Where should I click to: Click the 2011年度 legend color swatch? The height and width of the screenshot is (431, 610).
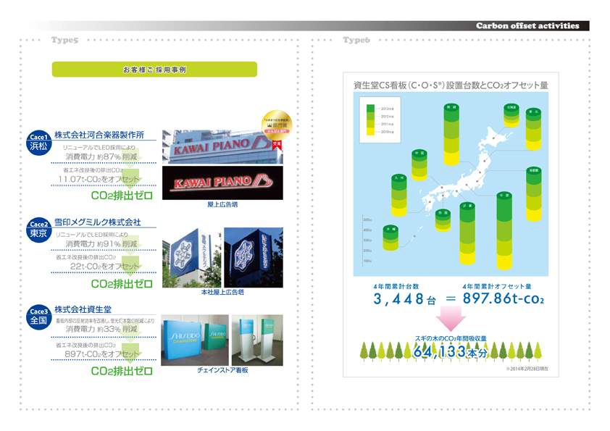click(x=370, y=124)
